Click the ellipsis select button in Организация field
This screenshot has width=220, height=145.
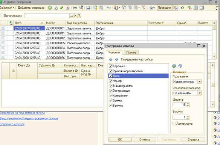[x=71, y=15]
